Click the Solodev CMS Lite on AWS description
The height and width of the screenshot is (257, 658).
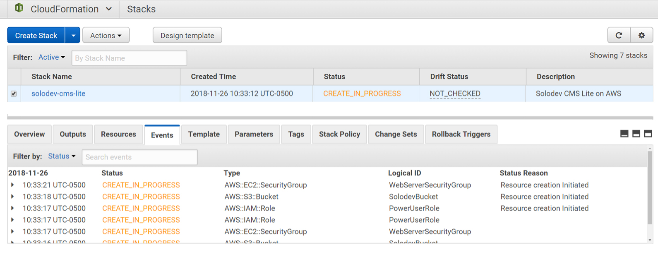tap(579, 94)
